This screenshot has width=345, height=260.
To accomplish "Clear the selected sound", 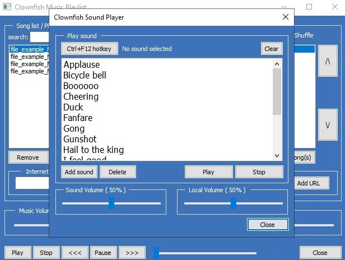I will coord(272,49).
